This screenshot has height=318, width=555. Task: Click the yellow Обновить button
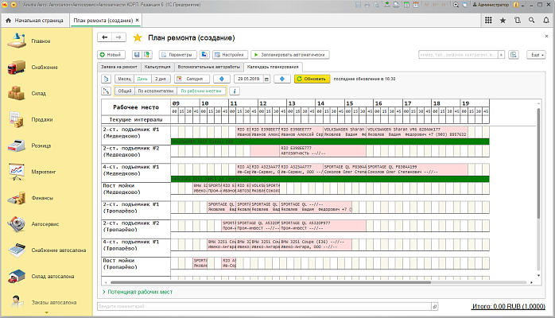[x=312, y=79]
